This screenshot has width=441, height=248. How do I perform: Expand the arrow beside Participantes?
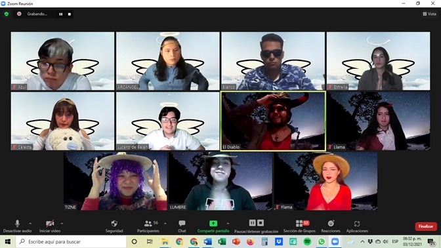(x=165, y=224)
